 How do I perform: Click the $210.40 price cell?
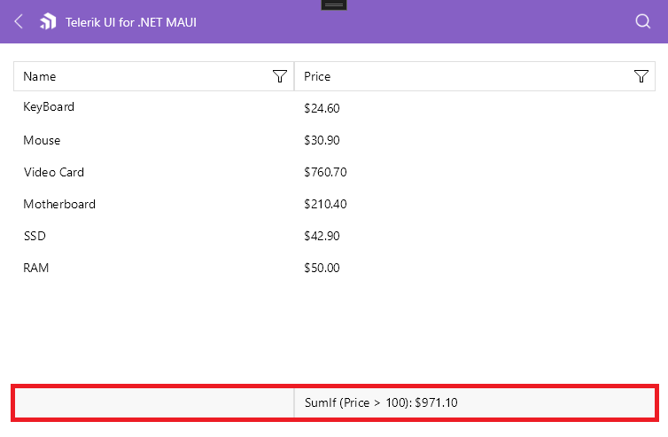point(325,204)
